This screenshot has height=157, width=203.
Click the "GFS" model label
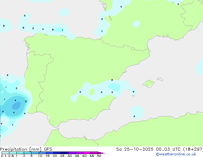[48, 149]
